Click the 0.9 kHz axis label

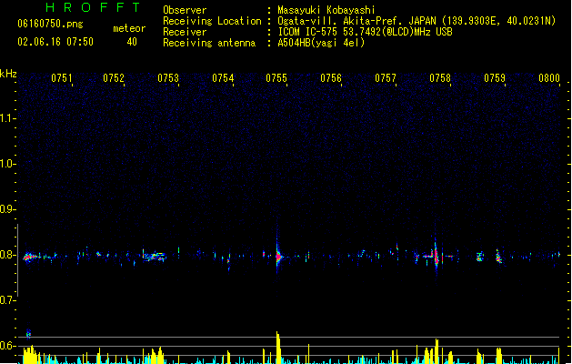[7, 209]
